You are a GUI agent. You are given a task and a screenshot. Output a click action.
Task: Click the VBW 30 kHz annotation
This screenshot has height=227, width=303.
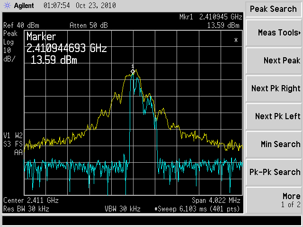coord(123,209)
